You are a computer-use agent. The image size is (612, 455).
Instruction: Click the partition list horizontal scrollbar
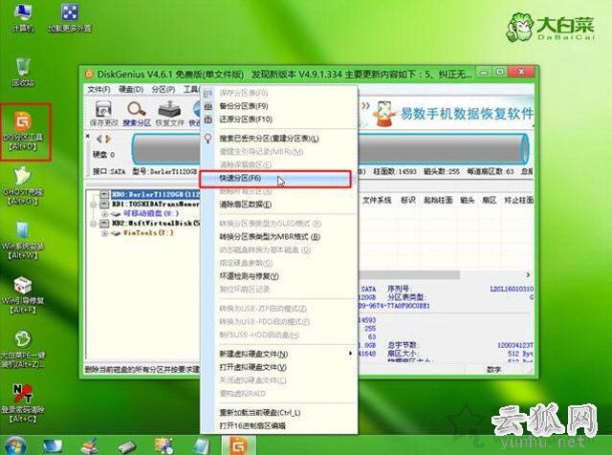tap(408, 275)
